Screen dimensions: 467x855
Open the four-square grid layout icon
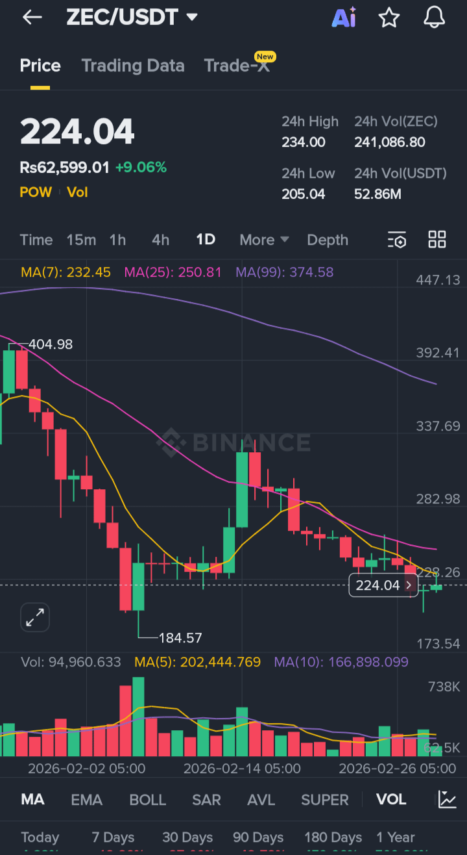(437, 240)
